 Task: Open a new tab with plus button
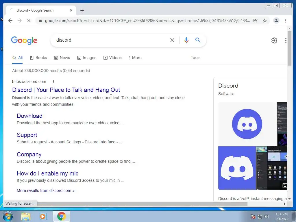pyautogui.click(x=82, y=10)
